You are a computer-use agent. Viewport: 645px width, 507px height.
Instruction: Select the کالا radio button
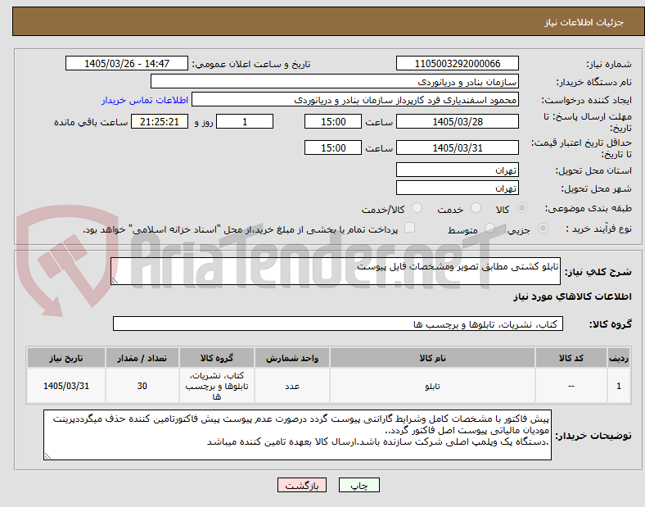tap(521, 208)
